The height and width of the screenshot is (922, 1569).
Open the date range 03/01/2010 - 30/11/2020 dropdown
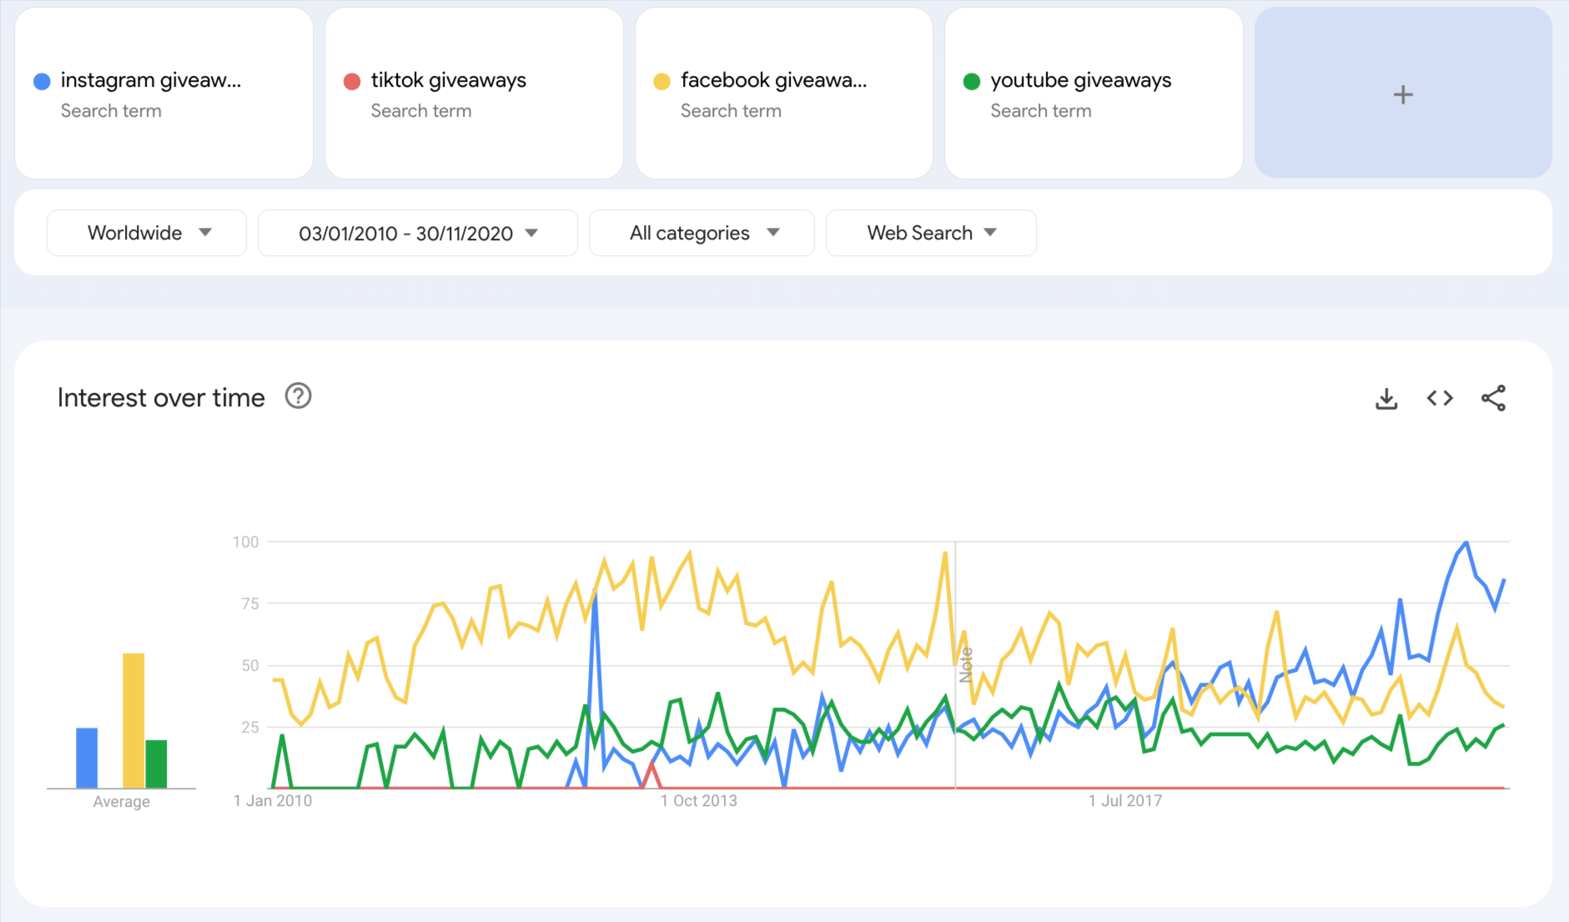tap(417, 233)
